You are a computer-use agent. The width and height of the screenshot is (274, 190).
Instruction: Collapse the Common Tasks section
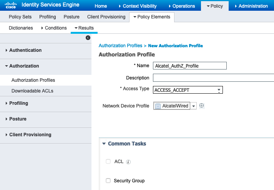(x=104, y=144)
